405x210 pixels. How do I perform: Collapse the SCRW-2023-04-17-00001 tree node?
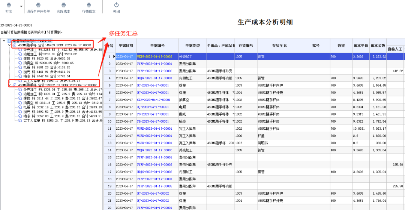(x=9, y=45)
